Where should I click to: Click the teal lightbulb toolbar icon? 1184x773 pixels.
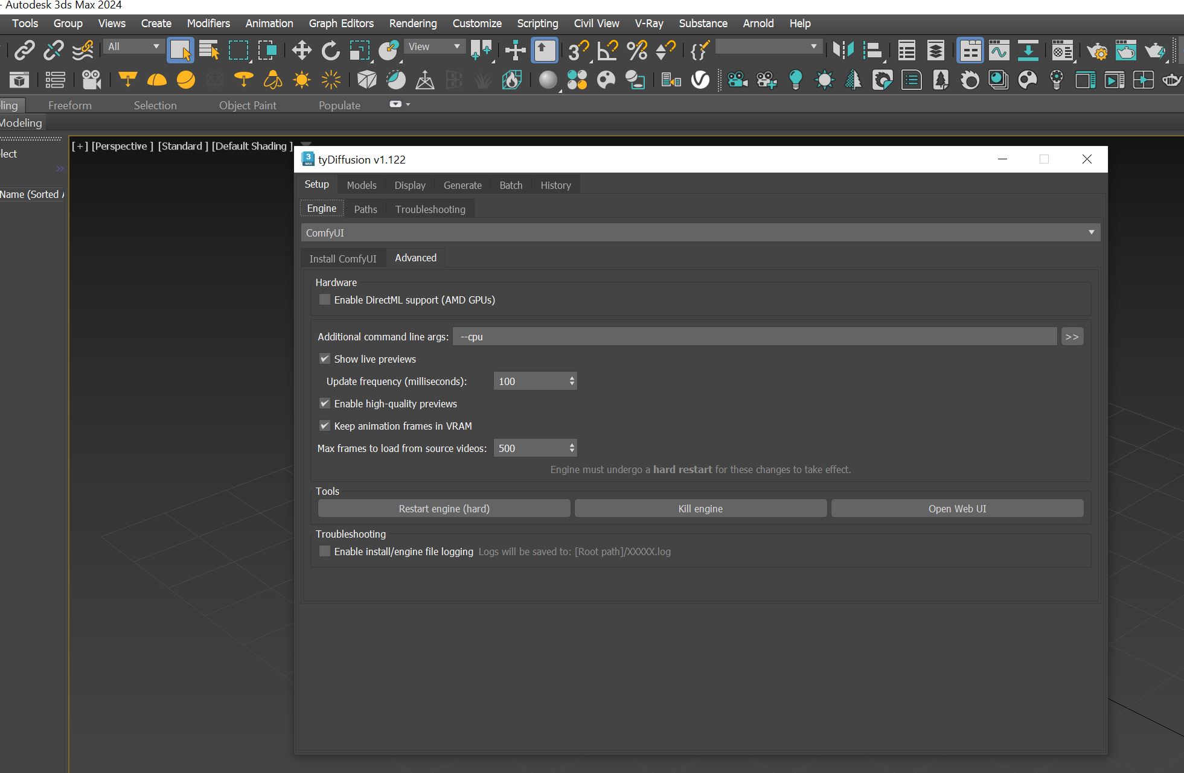pos(796,80)
